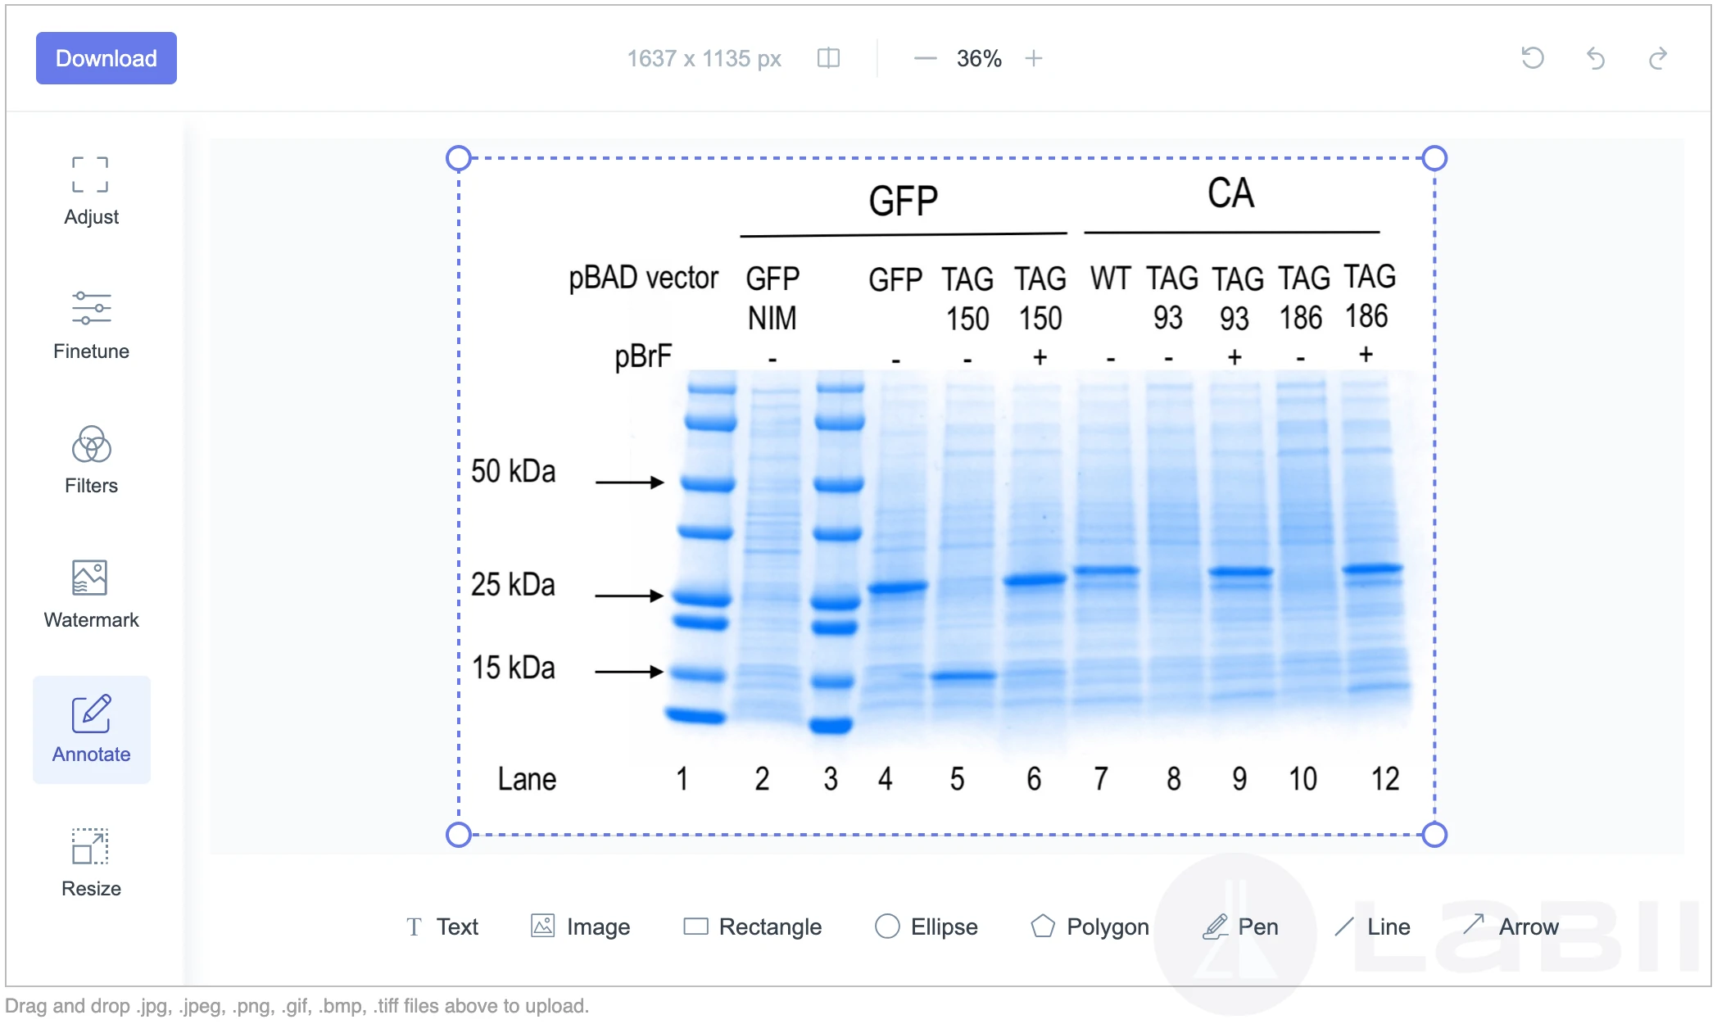Select the Line drawing tool
1717x1024 pixels.
pyautogui.click(x=1372, y=927)
